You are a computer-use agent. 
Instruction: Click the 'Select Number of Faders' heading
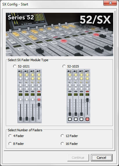[x=25, y=130]
